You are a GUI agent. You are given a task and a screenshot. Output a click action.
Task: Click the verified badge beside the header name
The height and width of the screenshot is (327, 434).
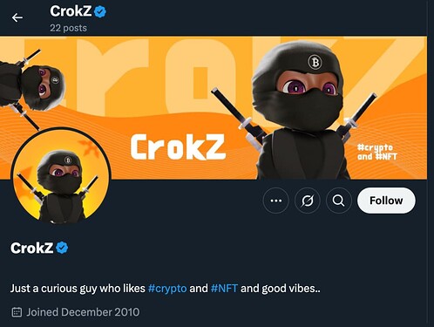(100, 12)
